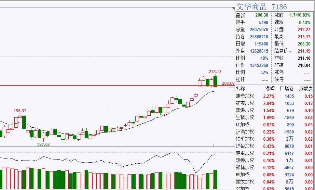Click the 螺纹加权 日增仓 value 8万
Screen dimensions: 315x190
(290, 182)
